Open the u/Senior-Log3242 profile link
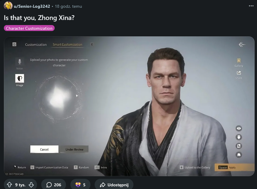 tap(32, 6)
